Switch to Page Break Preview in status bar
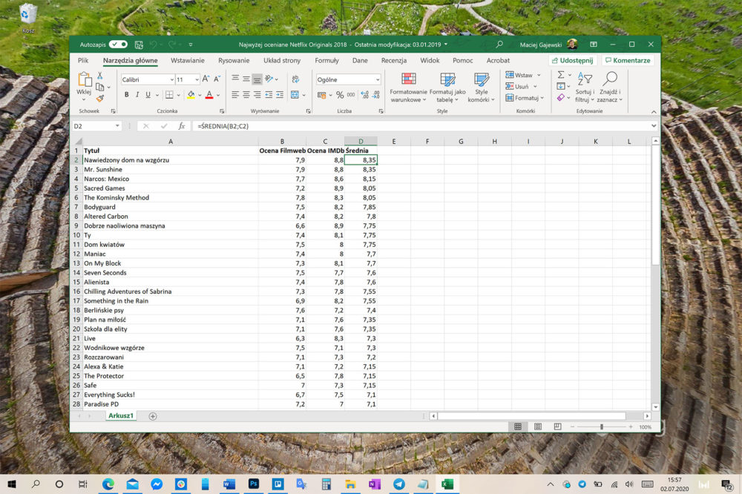The width and height of the screenshot is (742, 494). 557,427
